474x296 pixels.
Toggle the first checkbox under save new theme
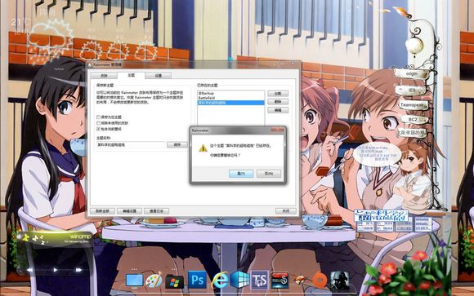point(99,117)
